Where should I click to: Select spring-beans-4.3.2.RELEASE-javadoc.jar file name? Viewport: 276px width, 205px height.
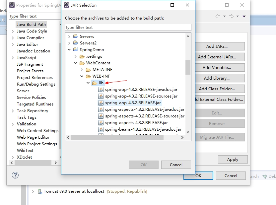tap(143, 129)
